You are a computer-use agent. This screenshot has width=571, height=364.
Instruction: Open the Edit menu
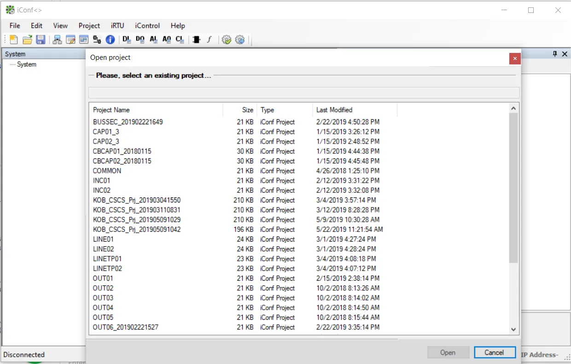click(x=36, y=26)
